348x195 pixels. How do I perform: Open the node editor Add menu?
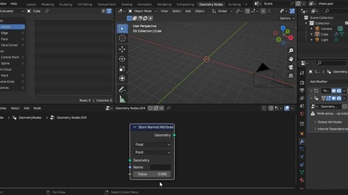click(27, 108)
